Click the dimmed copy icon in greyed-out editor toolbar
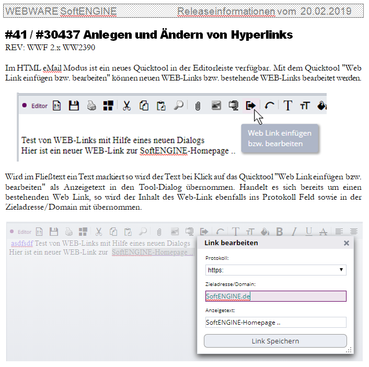 113,232
